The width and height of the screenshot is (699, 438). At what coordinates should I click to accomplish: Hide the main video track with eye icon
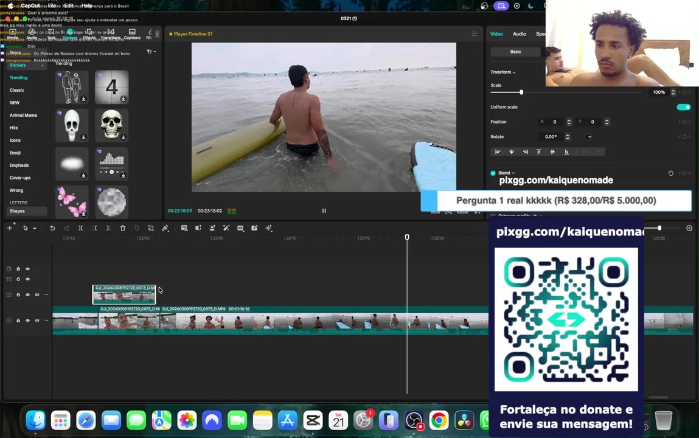(x=27, y=321)
